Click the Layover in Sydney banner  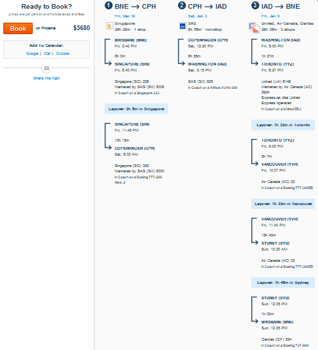pos(283,283)
